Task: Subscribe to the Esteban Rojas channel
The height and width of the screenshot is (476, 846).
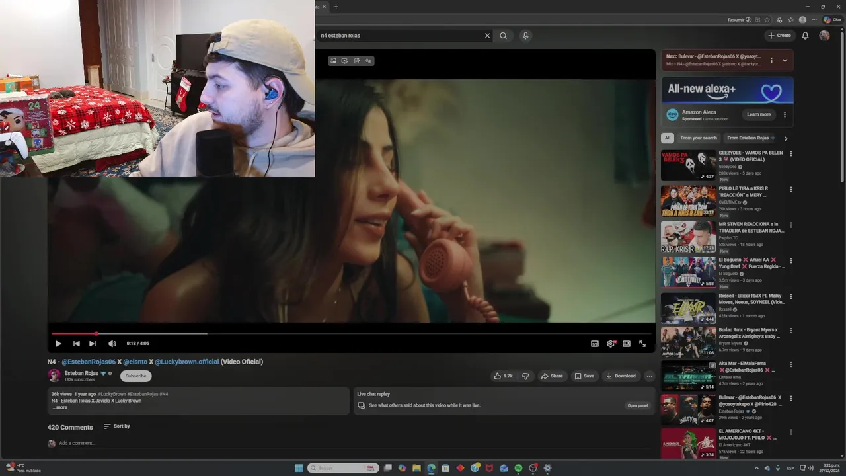Action: tap(136, 376)
